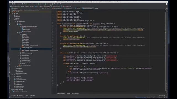Hide the Project panel with minus icon

pos(50,8)
